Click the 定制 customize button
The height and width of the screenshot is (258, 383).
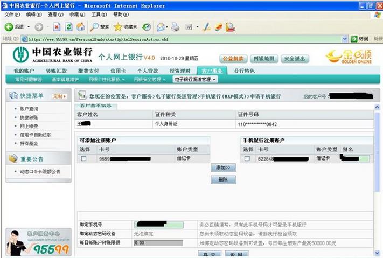[59, 96]
